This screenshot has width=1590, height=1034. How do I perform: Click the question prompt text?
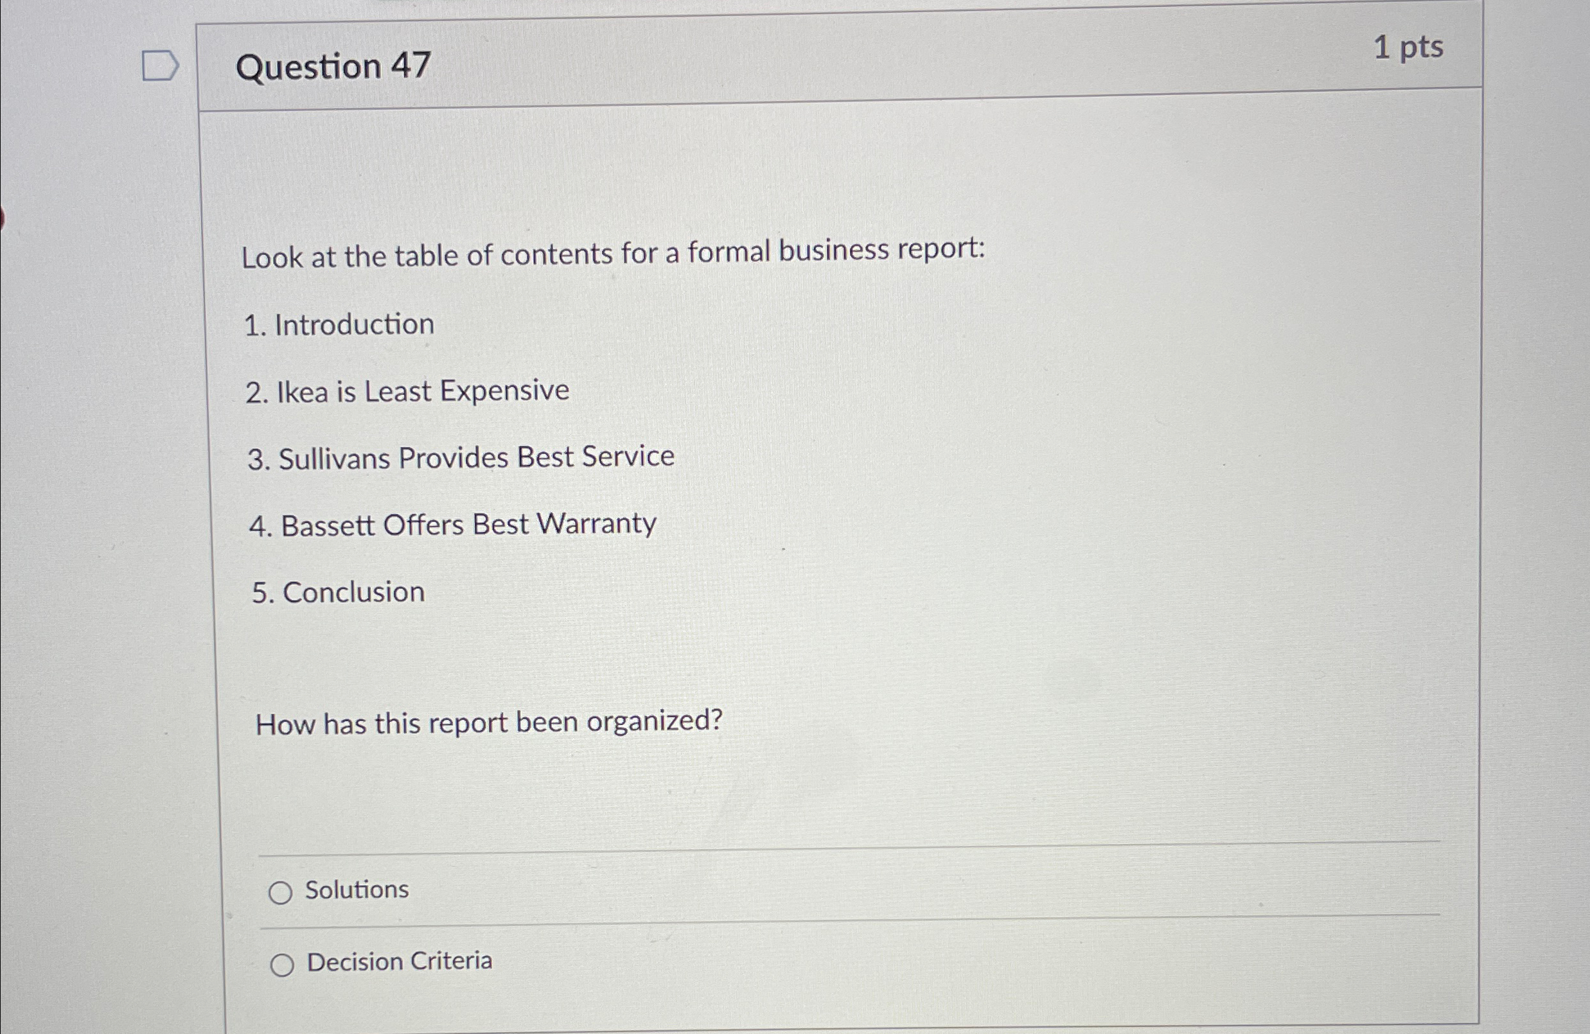pos(612,254)
